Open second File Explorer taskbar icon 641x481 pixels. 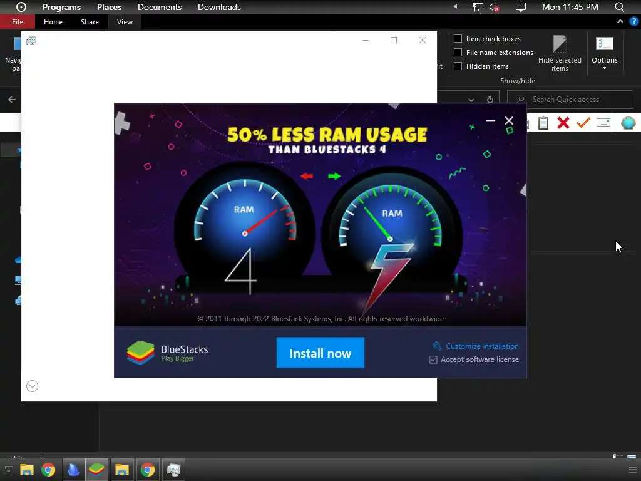[122, 470]
